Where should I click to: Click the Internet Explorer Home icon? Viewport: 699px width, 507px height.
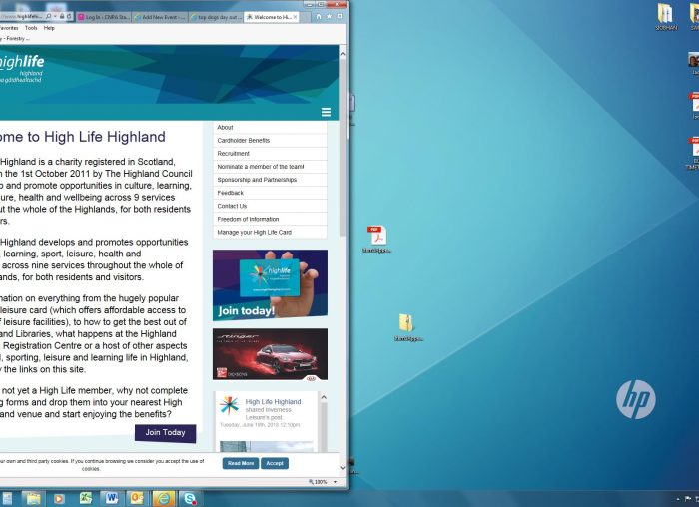point(319,17)
